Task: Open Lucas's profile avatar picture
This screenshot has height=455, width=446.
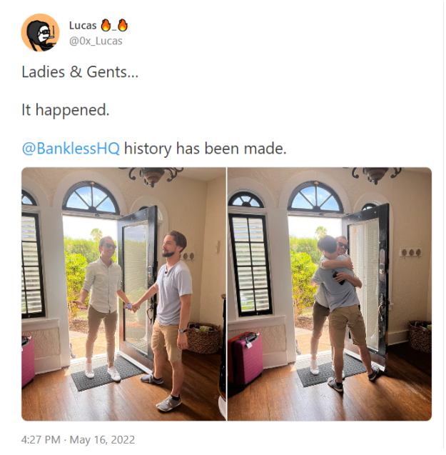Action: pyautogui.click(x=40, y=33)
